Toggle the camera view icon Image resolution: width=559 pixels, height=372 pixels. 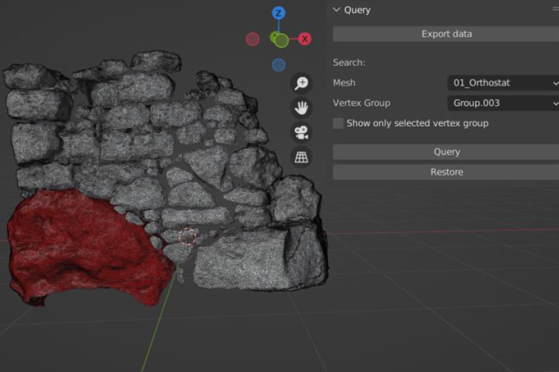click(x=301, y=132)
